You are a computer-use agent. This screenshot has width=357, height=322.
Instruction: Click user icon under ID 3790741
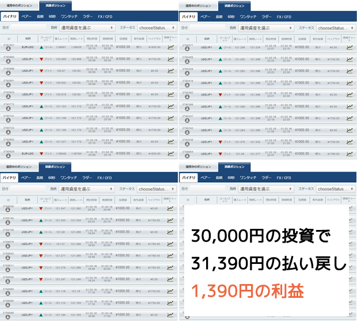point(8,120)
